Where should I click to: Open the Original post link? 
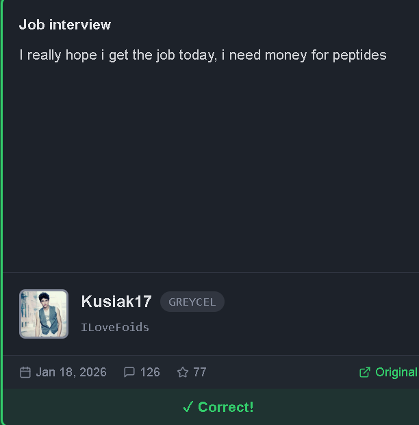[x=388, y=372]
